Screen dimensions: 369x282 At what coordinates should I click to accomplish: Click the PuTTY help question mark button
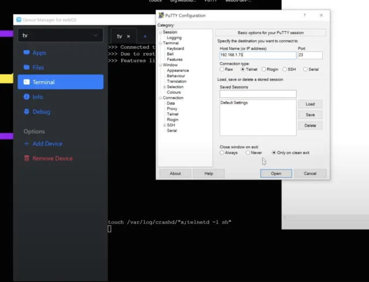point(304,16)
